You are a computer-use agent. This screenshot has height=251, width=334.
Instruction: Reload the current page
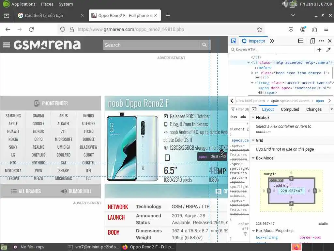(31, 29)
